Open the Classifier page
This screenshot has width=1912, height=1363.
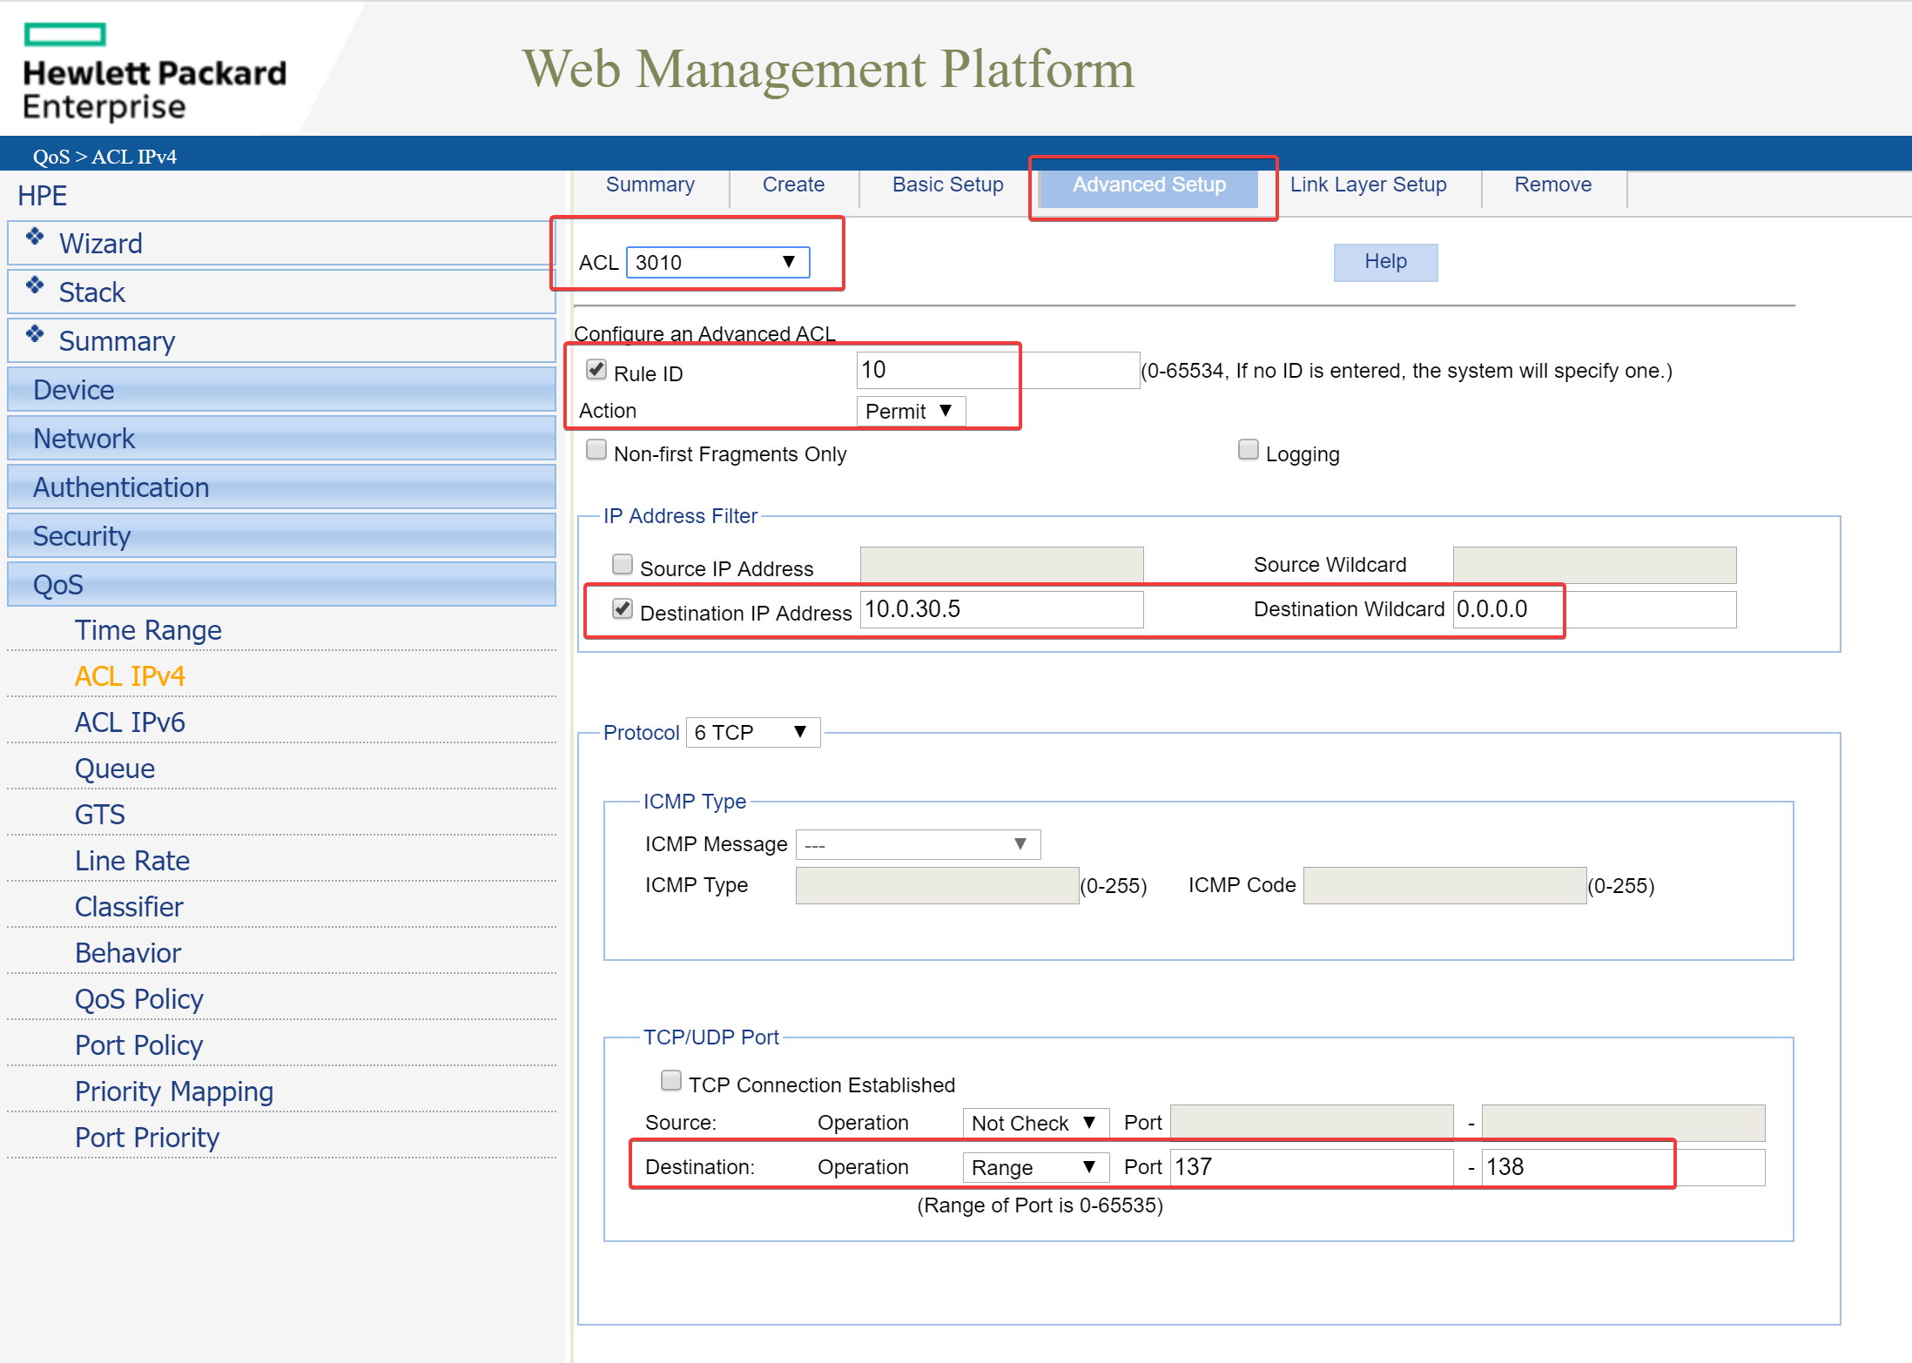coord(129,906)
